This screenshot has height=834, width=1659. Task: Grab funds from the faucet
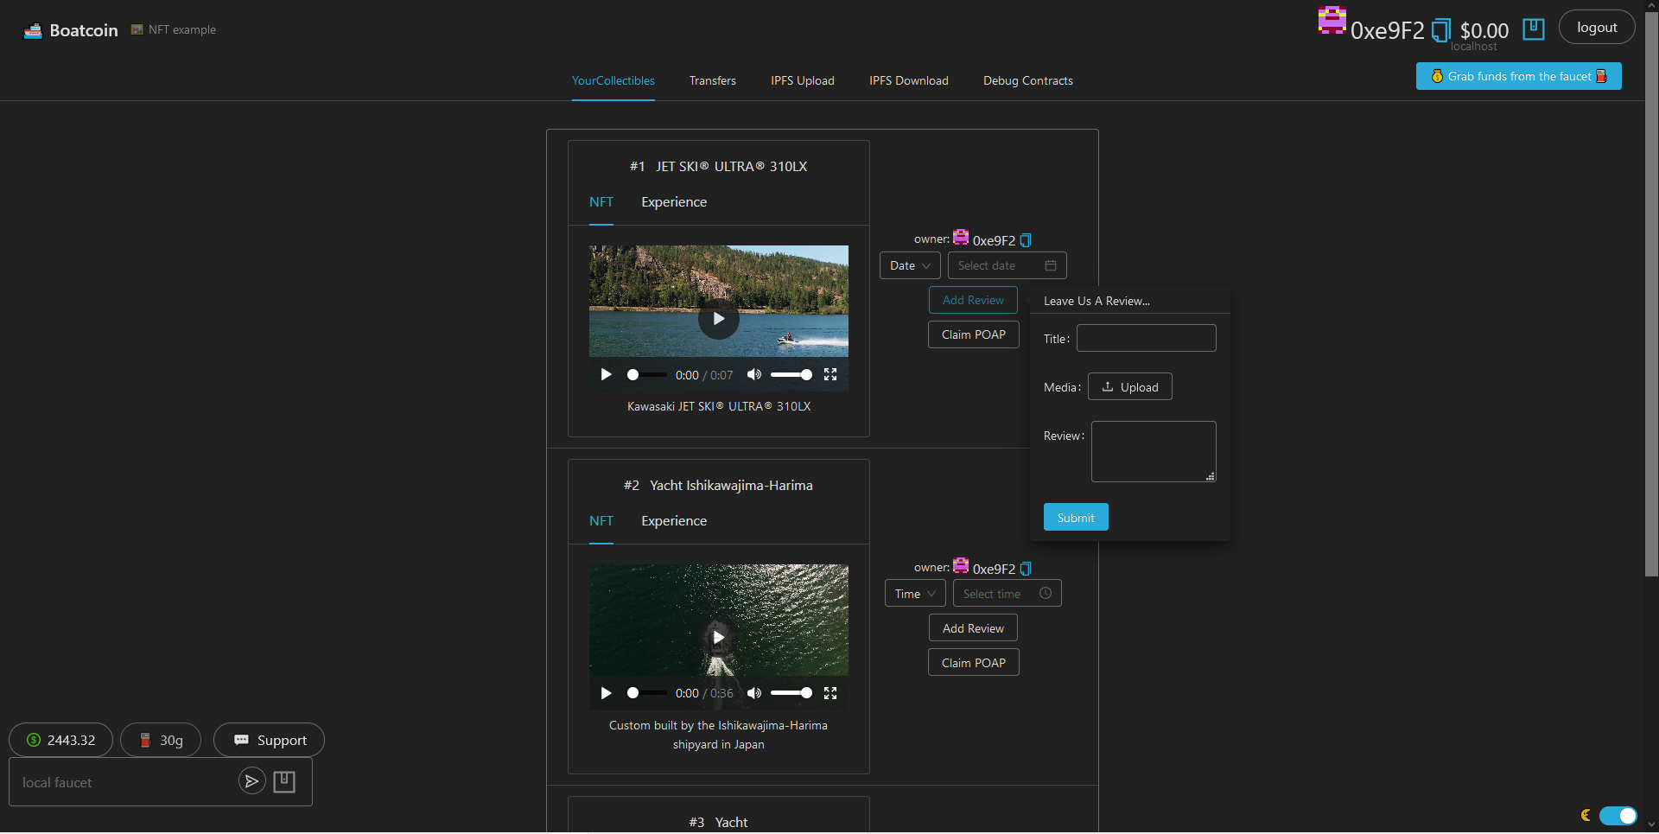coord(1518,76)
